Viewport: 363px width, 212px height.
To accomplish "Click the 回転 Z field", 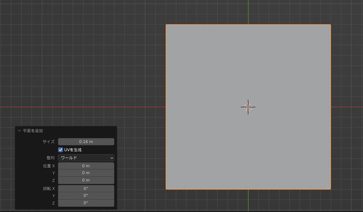I will pyautogui.click(x=86, y=203).
